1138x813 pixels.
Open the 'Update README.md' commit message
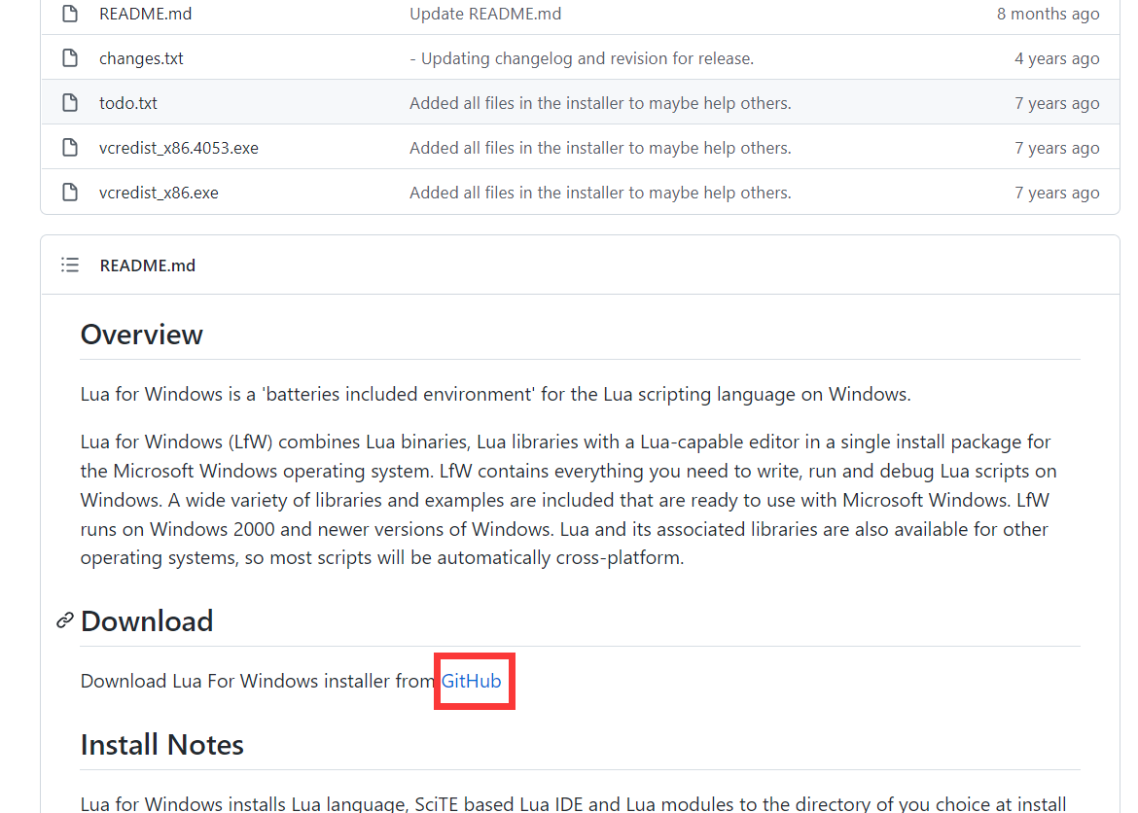click(485, 14)
